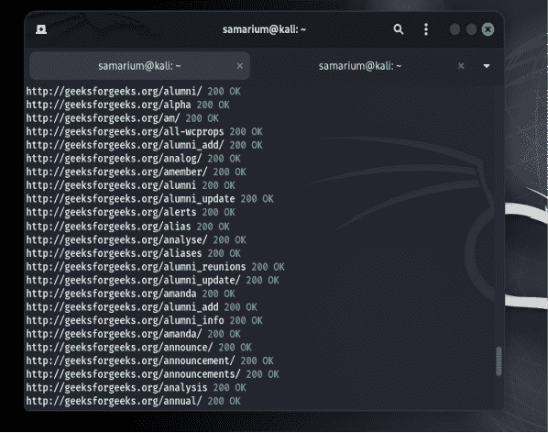Click the geeksforgeeks.org/analysis line
Screen dimensions: 548x433
pos(136,387)
